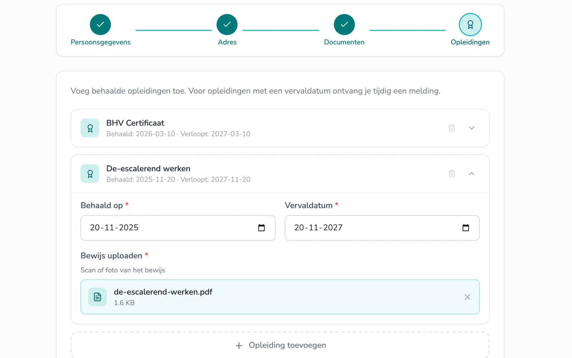Go to the Adres step checkmark circle
Viewport: 572px width, 358px height.
[227, 25]
